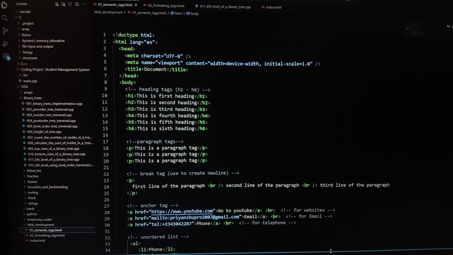This screenshot has height=255, width=453.
Task: Expand file input and output folder
Action: pyautogui.click(x=36, y=46)
